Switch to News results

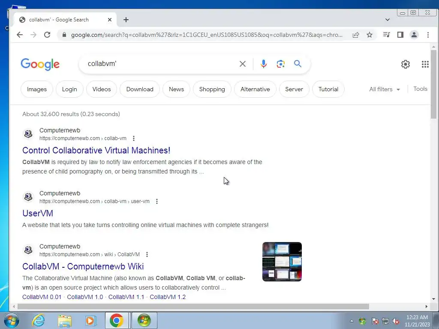click(176, 89)
